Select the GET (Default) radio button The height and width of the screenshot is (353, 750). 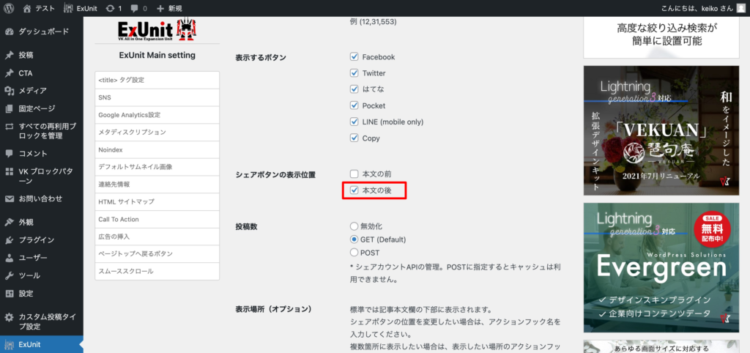[x=354, y=239]
